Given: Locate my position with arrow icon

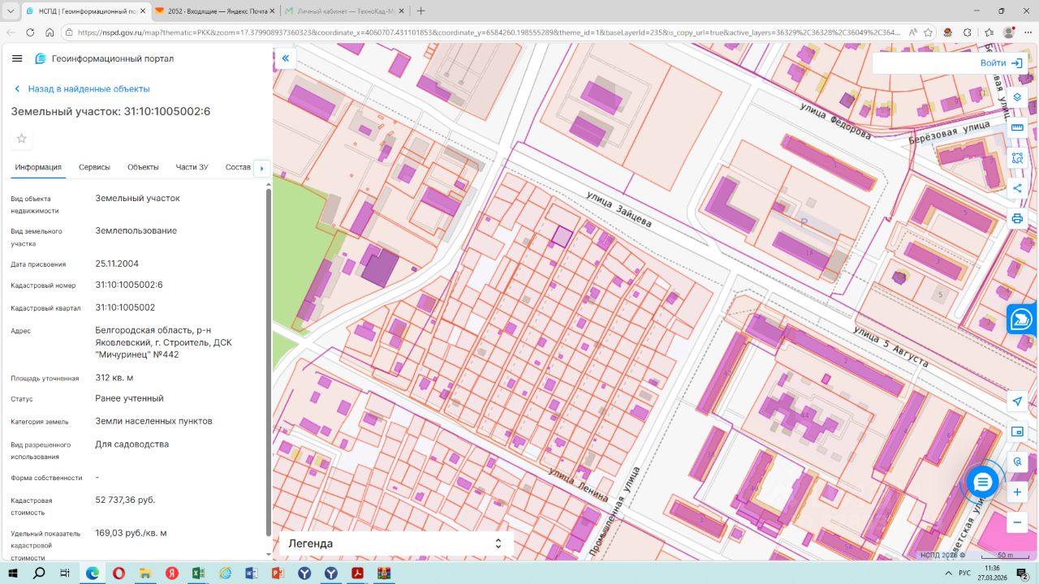Looking at the screenshot, I should click(1017, 401).
